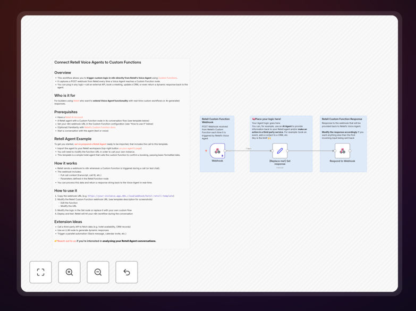Click the Retell Agent Example heading
The image size is (416, 311).
click(73, 139)
